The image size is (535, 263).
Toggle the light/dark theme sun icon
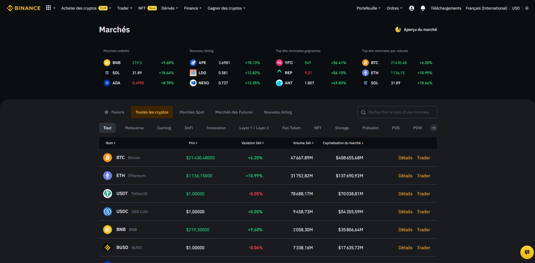(527, 8)
